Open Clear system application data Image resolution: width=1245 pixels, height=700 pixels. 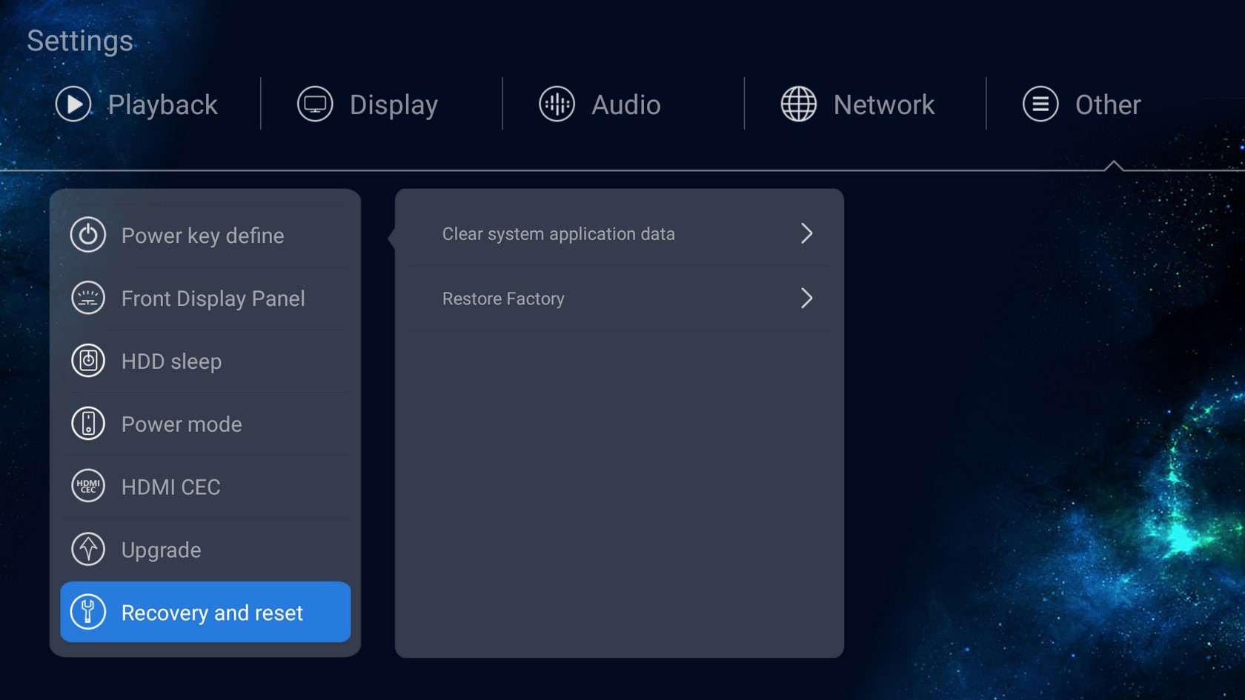pyautogui.click(x=620, y=234)
